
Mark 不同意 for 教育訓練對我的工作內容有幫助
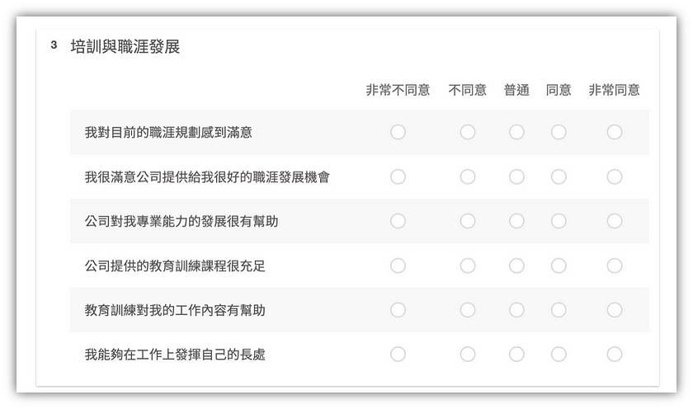tap(468, 309)
